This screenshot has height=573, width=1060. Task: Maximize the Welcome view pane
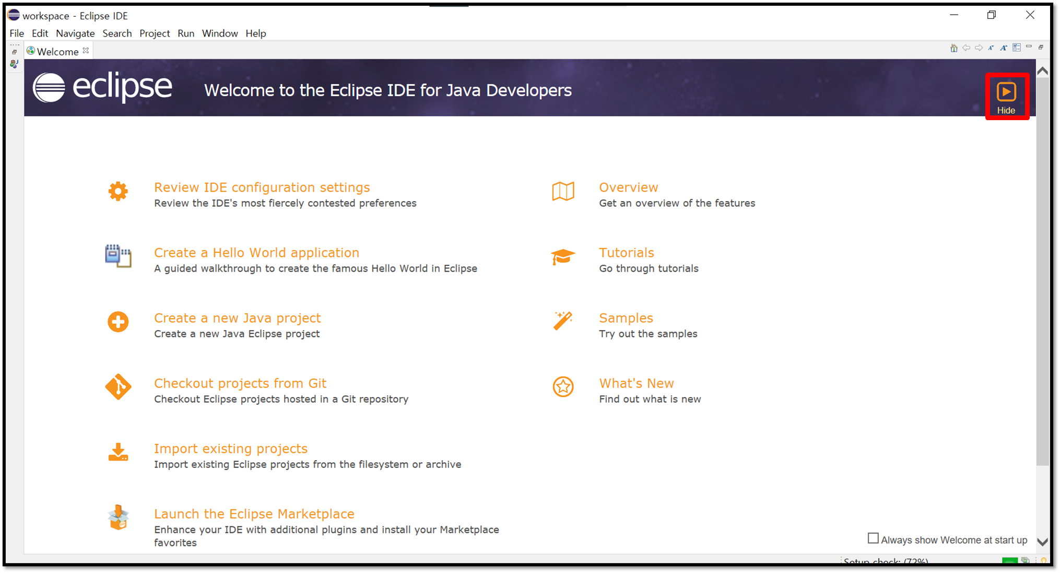1041,48
